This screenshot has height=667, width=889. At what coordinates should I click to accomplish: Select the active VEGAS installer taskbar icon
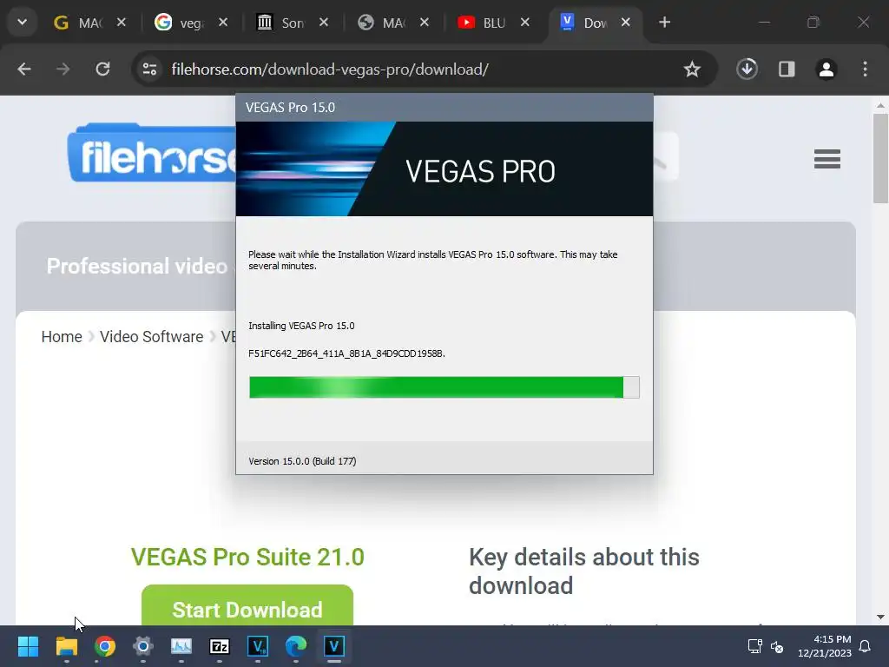(x=334, y=646)
